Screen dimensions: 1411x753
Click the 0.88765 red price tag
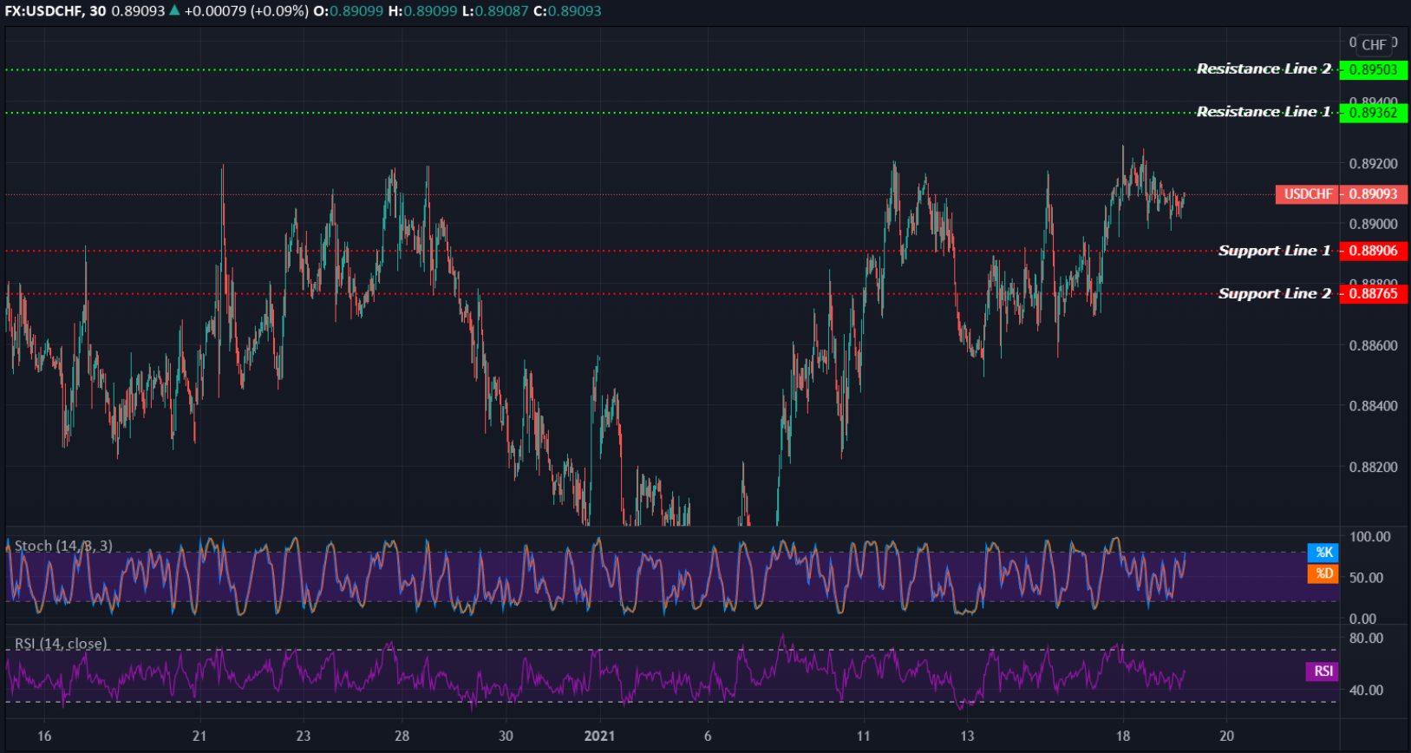1374,294
